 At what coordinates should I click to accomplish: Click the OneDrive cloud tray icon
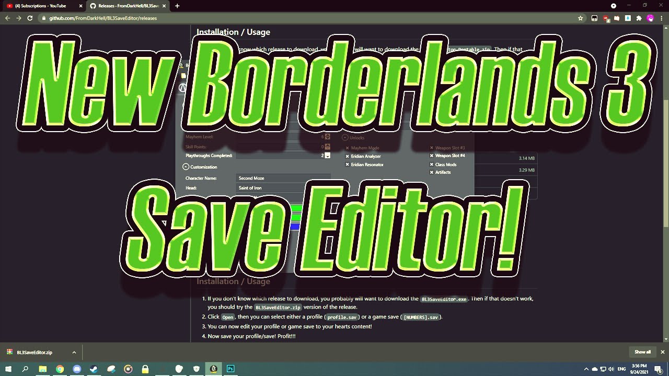[x=594, y=369]
